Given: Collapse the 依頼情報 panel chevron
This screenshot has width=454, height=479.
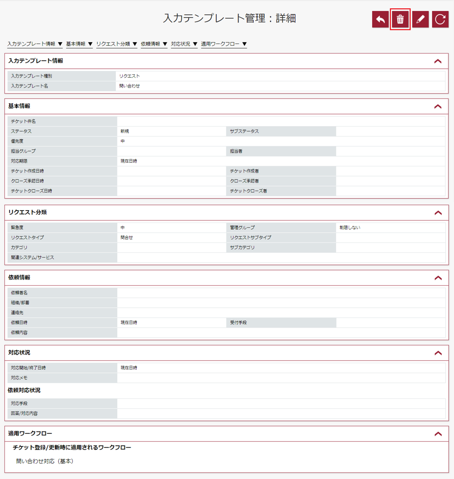Looking at the screenshot, I should [x=438, y=278].
